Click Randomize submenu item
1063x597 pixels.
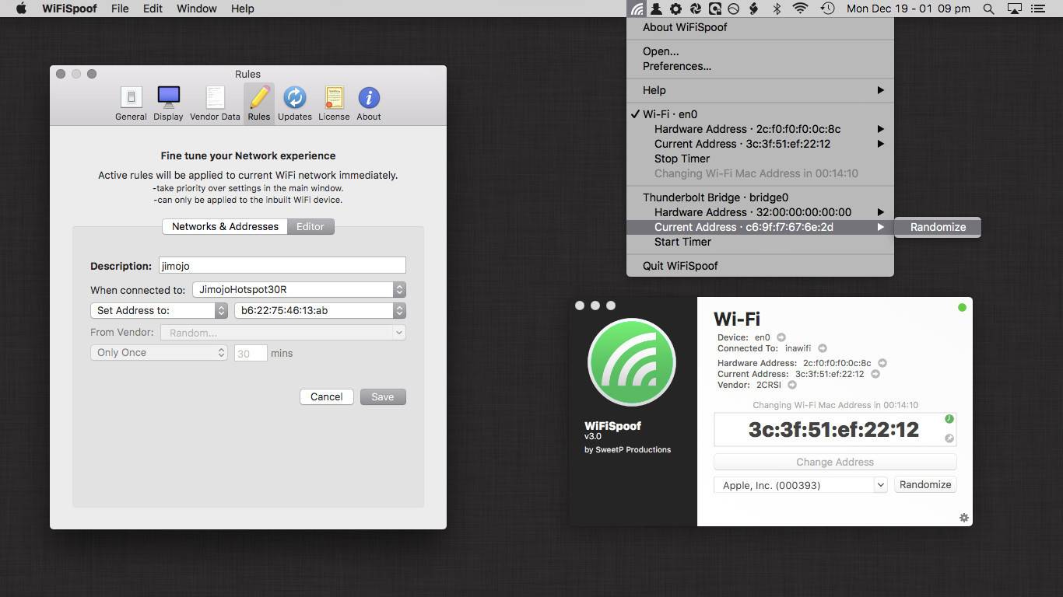pyautogui.click(x=938, y=227)
